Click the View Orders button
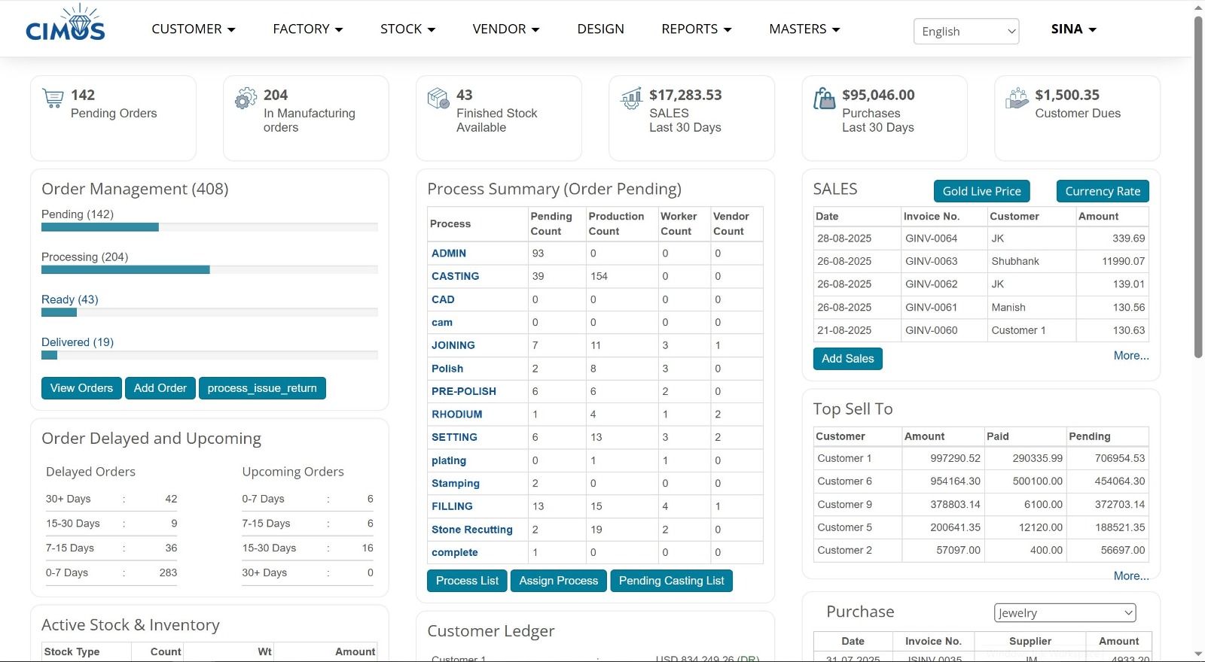This screenshot has width=1205, height=662. [x=81, y=388]
